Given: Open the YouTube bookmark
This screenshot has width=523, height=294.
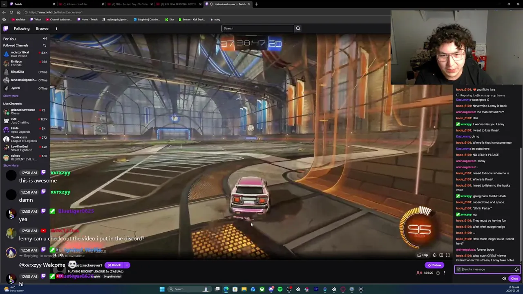Looking at the screenshot, I should (18, 20).
